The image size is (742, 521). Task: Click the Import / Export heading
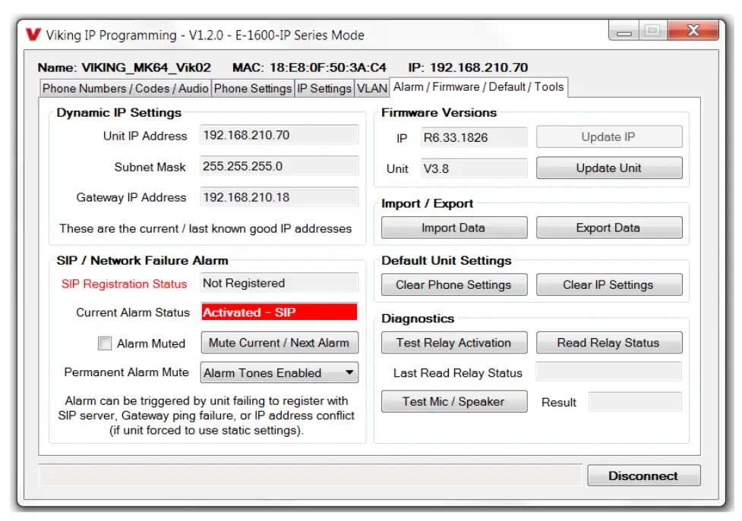pyautogui.click(x=428, y=203)
